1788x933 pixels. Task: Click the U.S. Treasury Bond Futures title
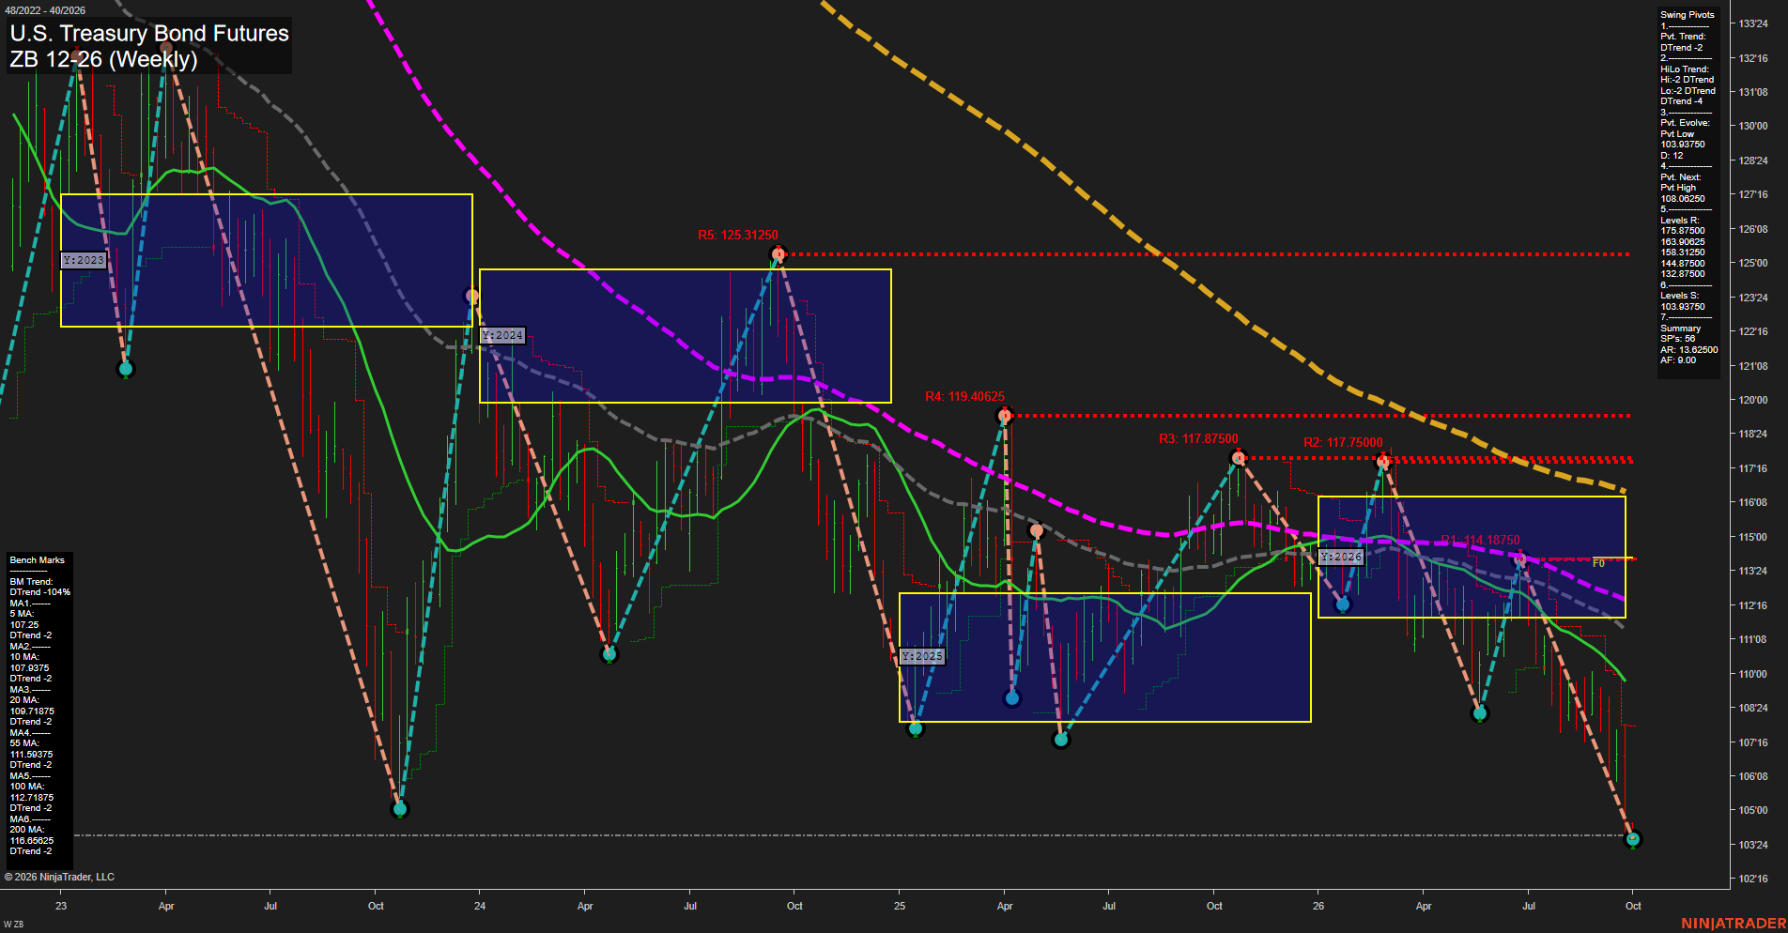tap(149, 33)
